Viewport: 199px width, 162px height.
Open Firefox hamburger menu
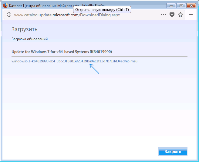click(x=191, y=15)
